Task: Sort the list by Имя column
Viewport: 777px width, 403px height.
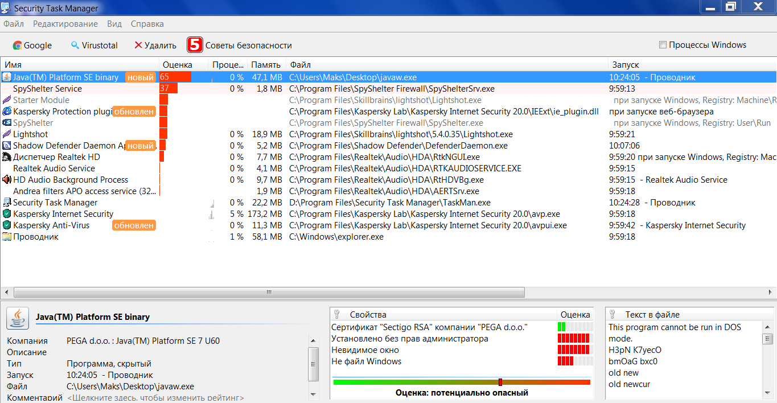Action: 80,65
